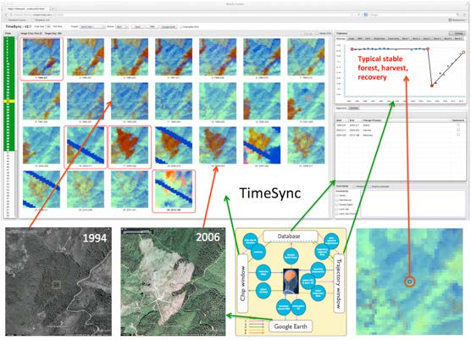The width and height of the screenshot is (471, 340).
Task: Click the open circle end vertex on the trajectory
Action: (463, 53)
